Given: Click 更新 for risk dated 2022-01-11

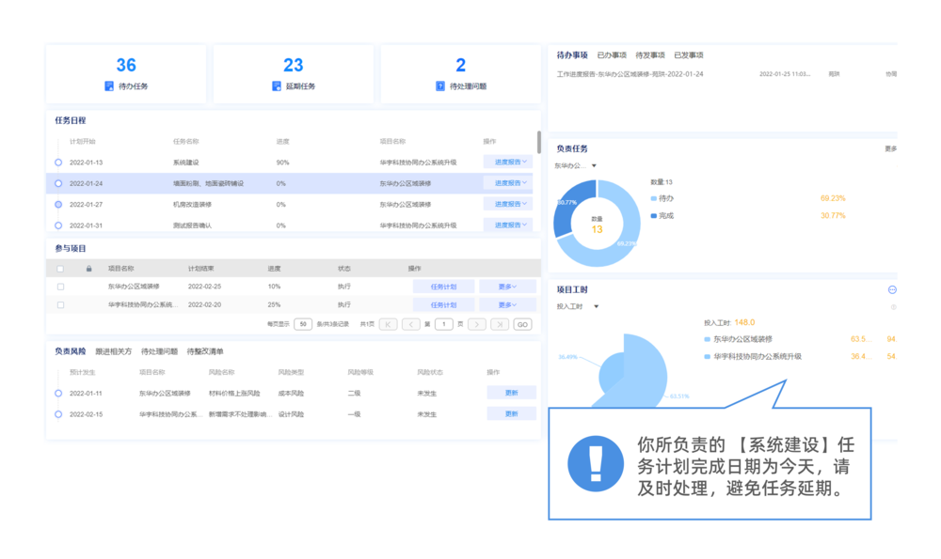Looking at the screenshot, I should 511,393.
